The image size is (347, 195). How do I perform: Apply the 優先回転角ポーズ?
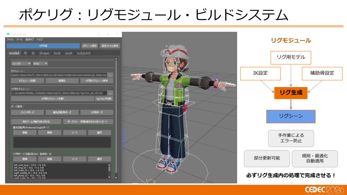point(62,112)
